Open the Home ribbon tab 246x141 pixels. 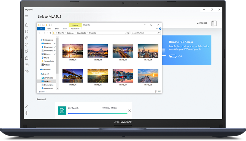(49, 29)
